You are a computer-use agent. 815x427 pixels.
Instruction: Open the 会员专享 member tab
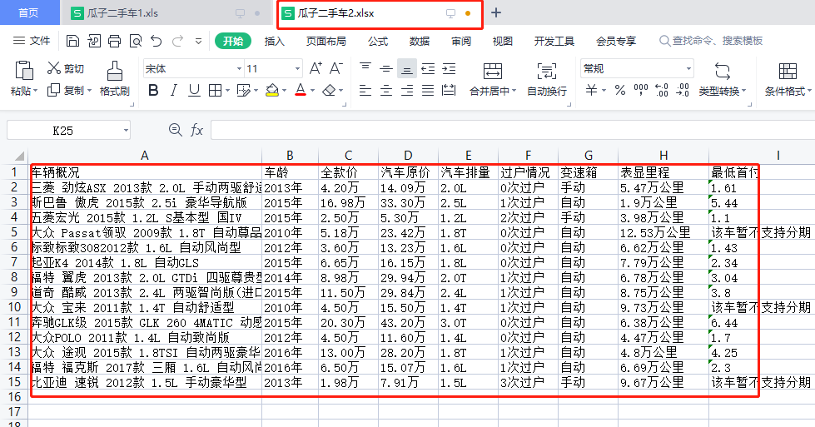pos(616,41)
